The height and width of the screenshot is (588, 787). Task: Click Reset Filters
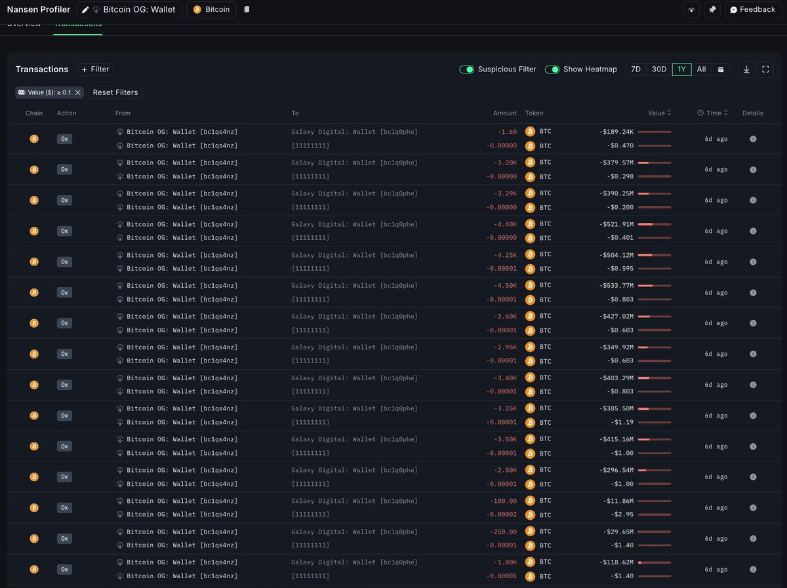[115, 92]
